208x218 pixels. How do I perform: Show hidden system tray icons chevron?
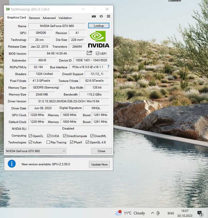(152, 213)
